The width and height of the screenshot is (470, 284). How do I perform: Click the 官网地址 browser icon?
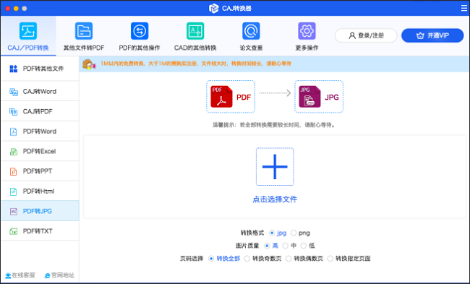(x=47, y=275)
